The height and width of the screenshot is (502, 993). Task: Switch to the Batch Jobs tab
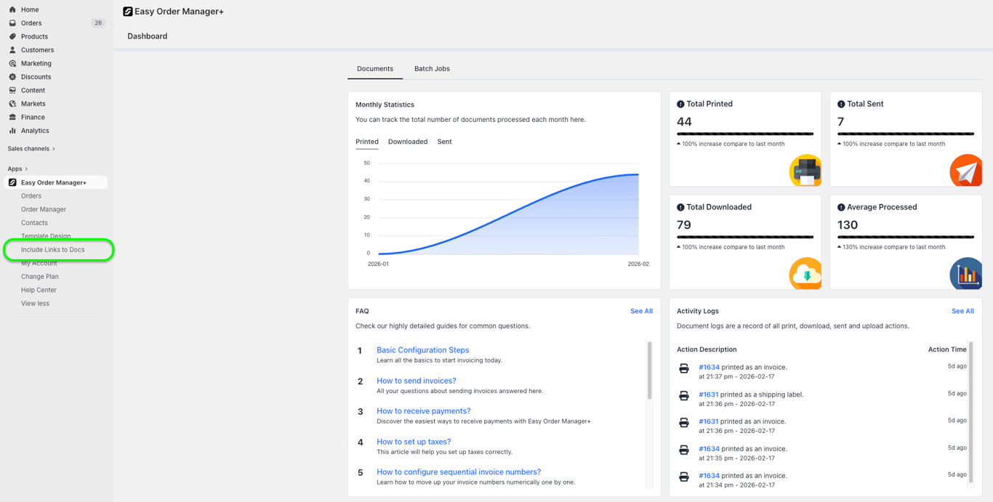click(x=432, y=68)
